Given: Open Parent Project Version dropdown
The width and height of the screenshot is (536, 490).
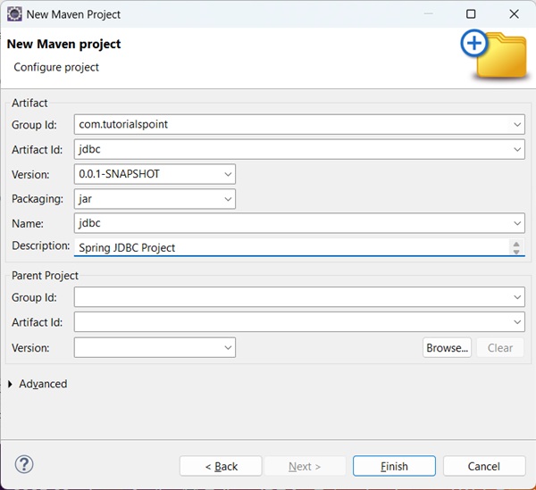Looking at the screenshot, I should pyautogui.click(x=229, y=347).
